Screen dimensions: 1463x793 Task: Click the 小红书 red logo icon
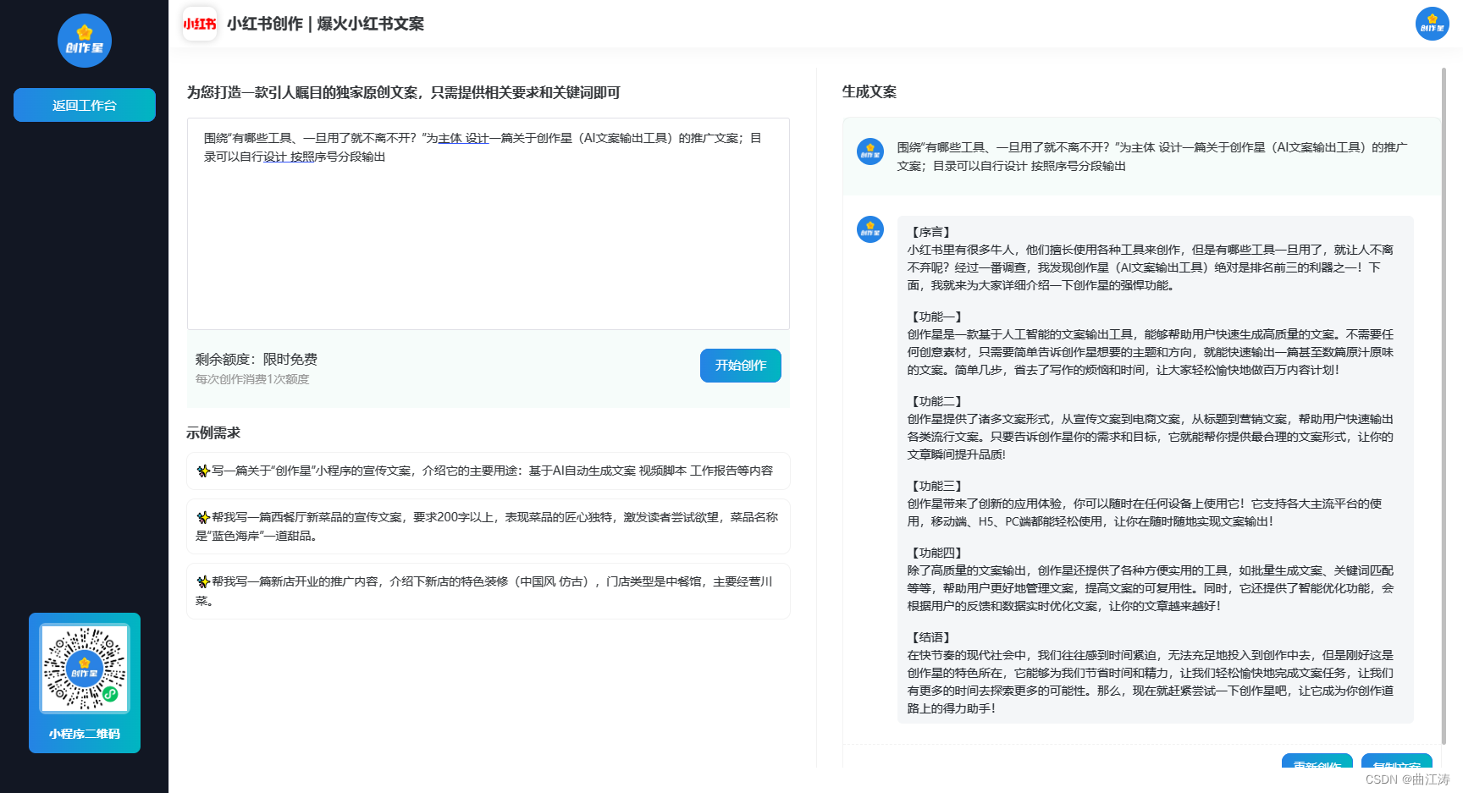(x=200, y=24)
